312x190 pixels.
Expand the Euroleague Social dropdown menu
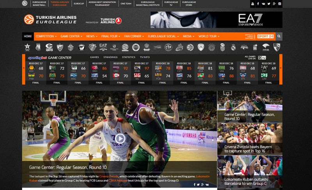coord(163,36)
